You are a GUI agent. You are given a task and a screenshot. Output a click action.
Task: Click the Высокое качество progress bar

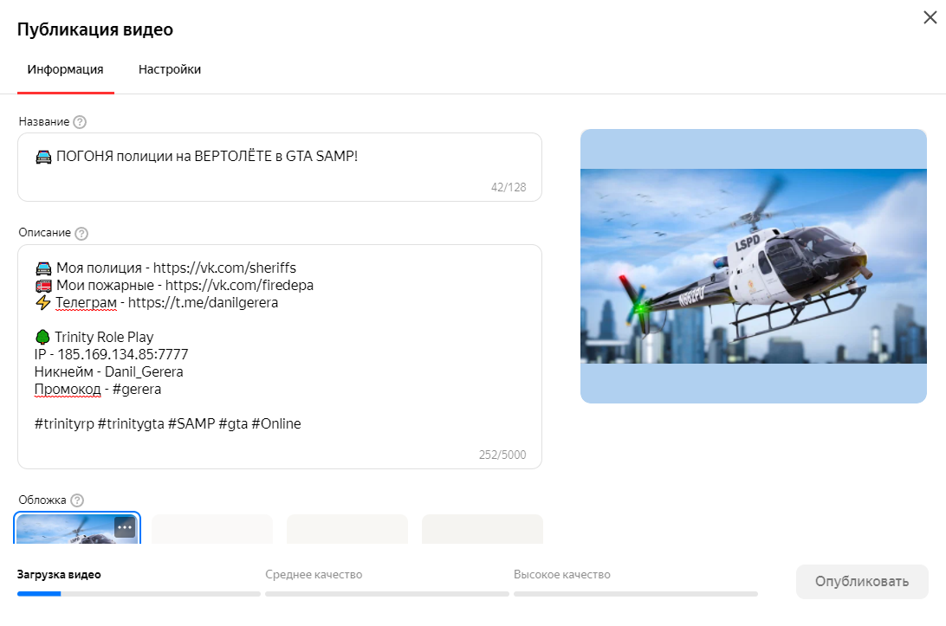tap(636, 594)
